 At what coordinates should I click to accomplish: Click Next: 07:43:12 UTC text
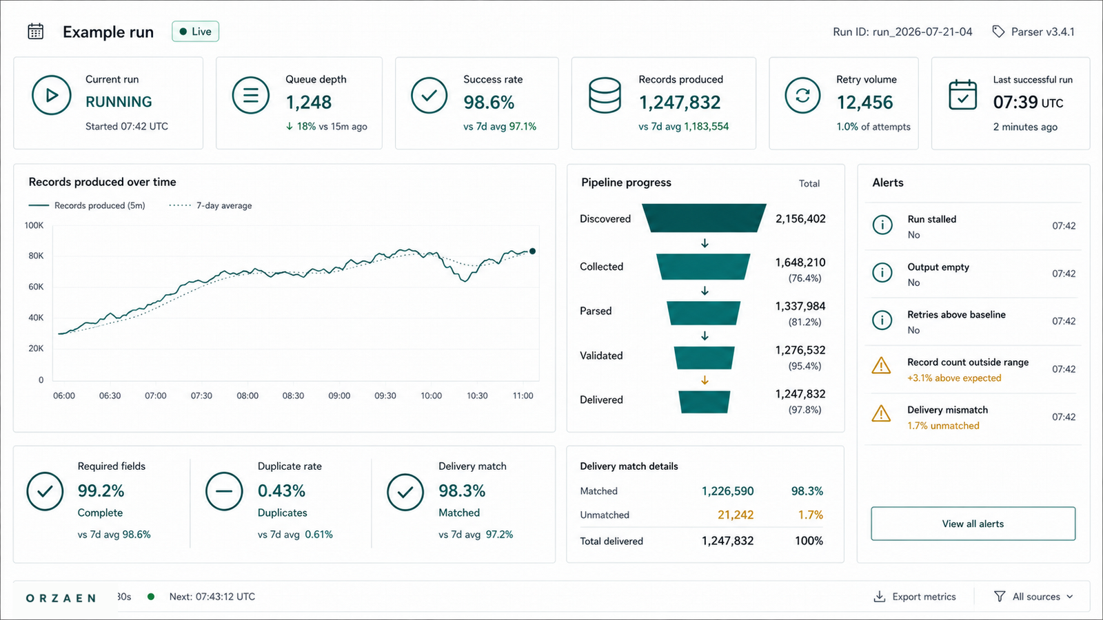[x=212, y=597]
